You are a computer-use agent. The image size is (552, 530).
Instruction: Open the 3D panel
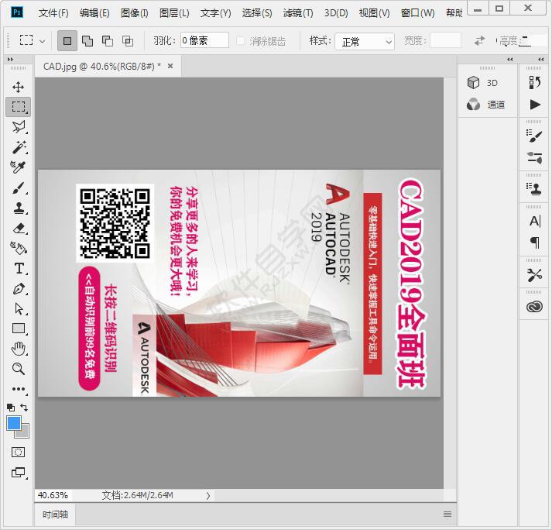tap(482, 83)
